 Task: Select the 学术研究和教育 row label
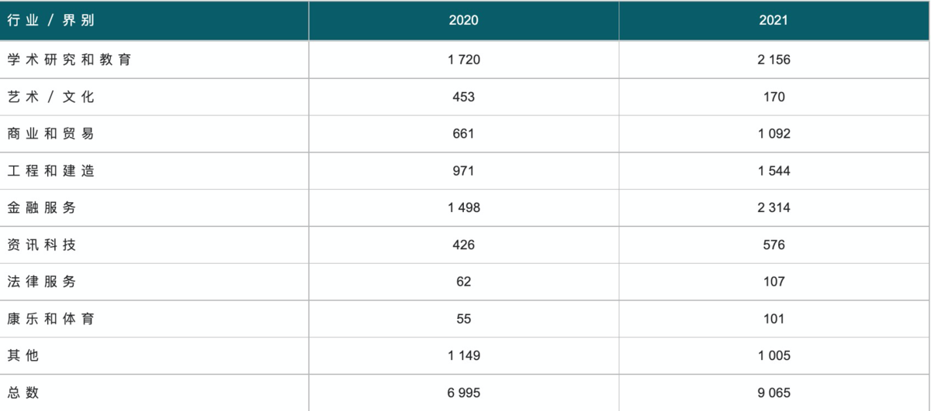[69, 60]
